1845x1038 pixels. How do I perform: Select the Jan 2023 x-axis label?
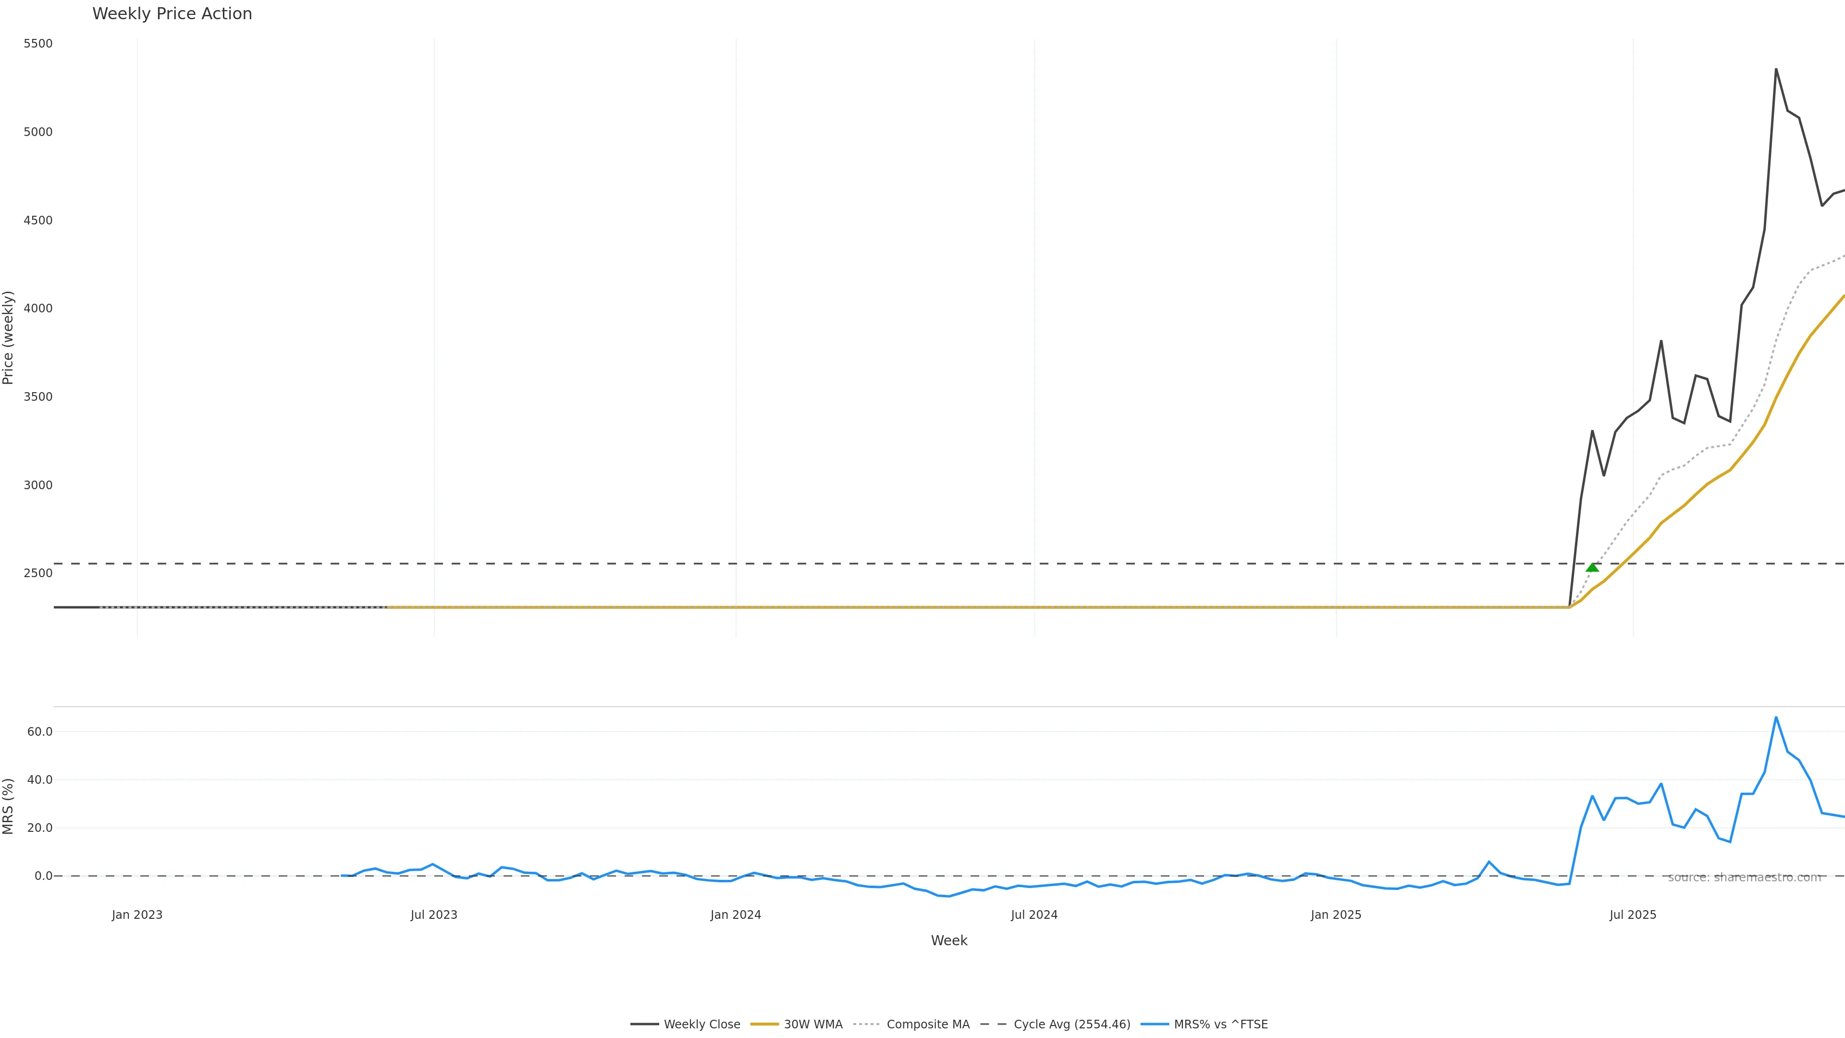coord(137,915)
